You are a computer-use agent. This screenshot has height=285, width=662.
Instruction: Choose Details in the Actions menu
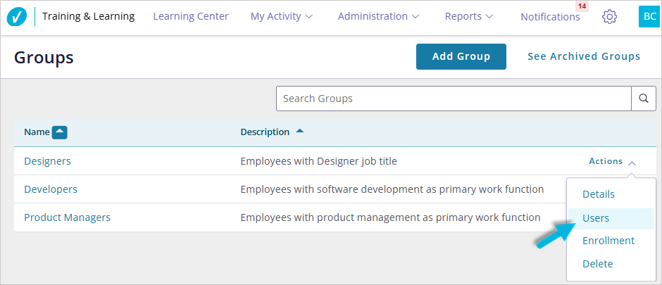click(x=598, y=194)
